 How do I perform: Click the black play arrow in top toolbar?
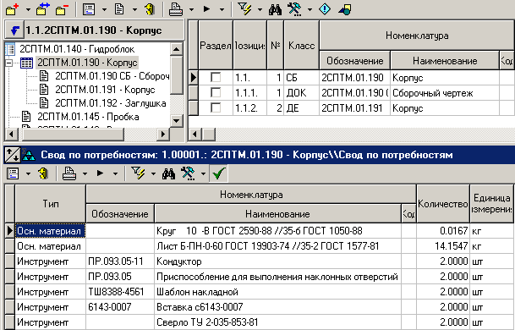tap(206, 9)
